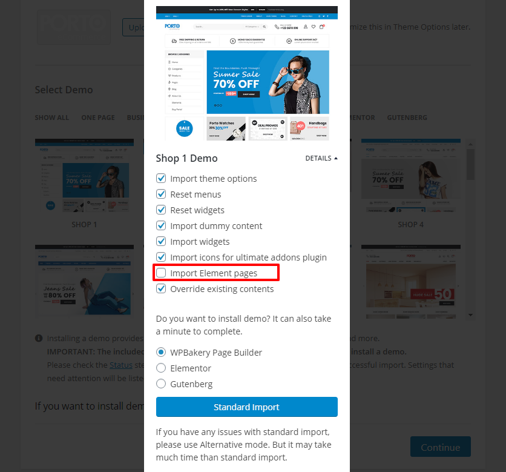Open the SHOW ALL demo filter tab
Screen dimensions: 506x472
[x=52, y=118]
